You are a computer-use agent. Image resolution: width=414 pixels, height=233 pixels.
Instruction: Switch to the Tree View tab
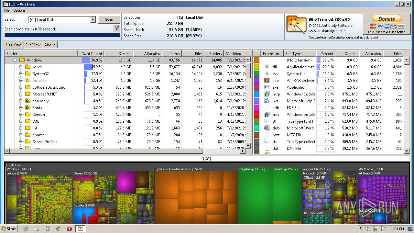click(x=14, y=45)
